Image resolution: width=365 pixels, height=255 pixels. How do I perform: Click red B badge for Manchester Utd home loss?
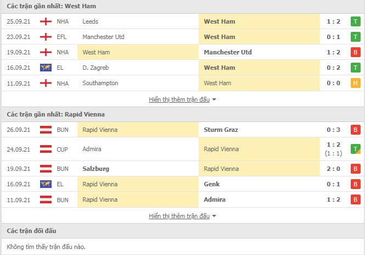(355, 52)
